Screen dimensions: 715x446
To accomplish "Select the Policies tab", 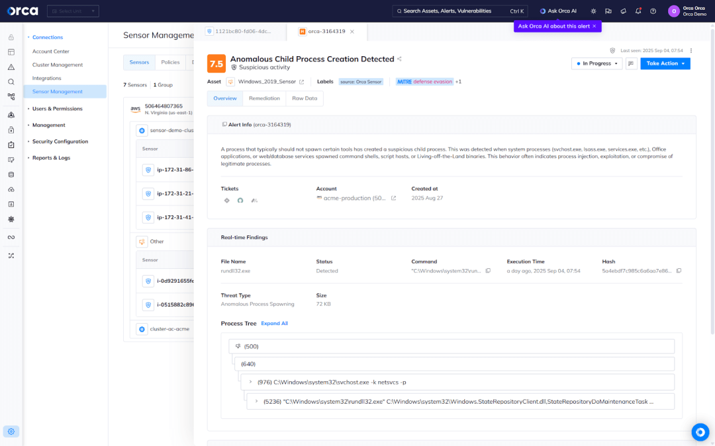I will point(171,62).
